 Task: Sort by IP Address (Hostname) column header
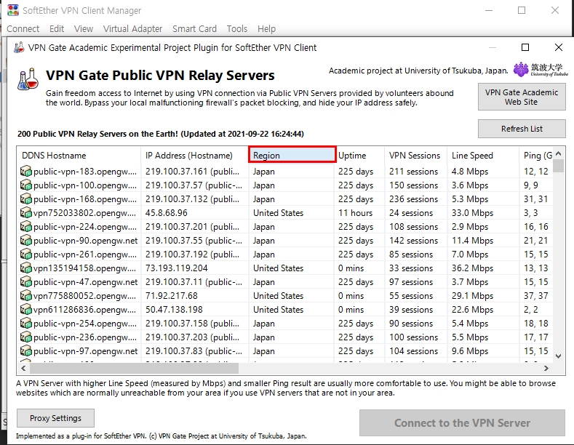point(194,156)
